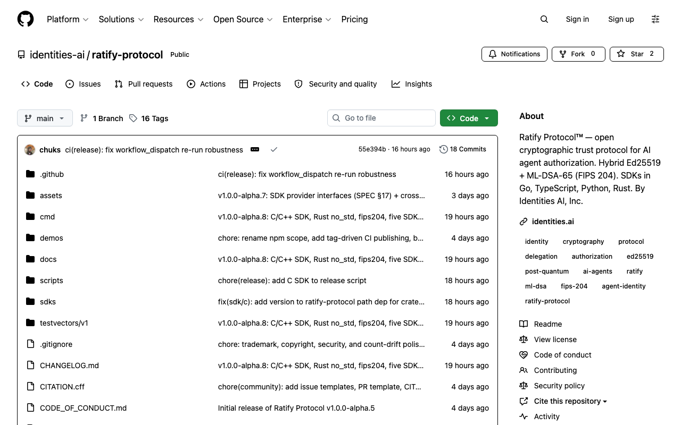
Task: Click the assets folder icon
Action: click(30, 195)
